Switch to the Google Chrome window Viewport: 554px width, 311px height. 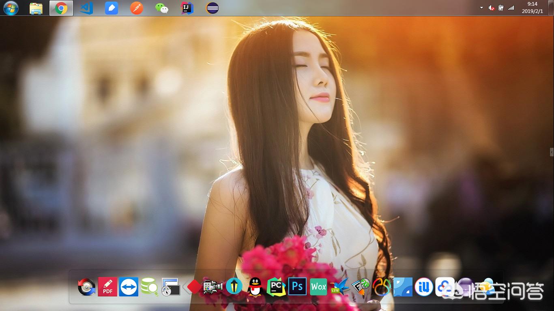coord(61,8)
